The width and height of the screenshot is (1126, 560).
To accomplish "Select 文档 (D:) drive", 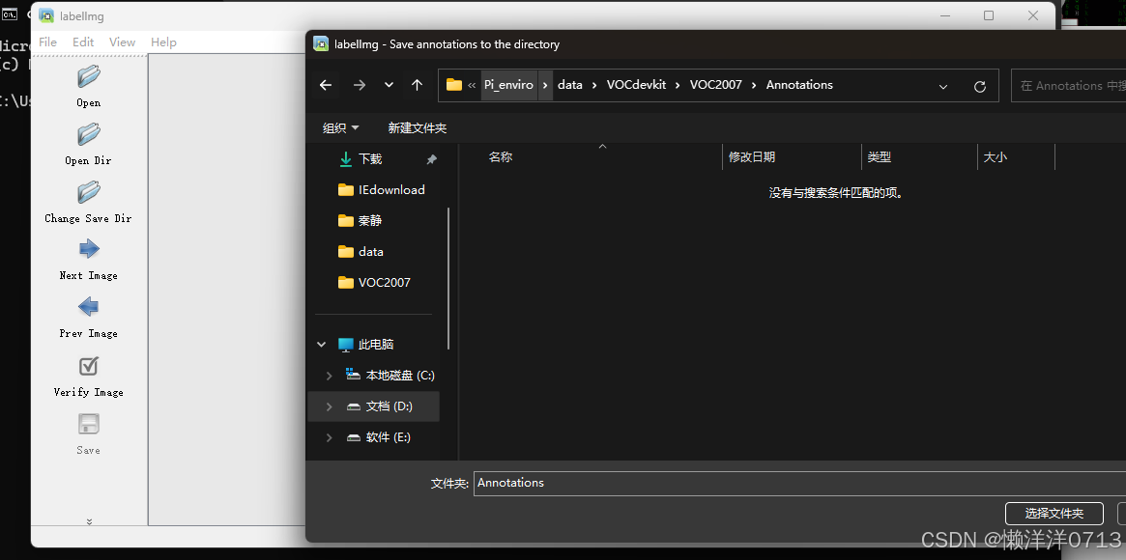I will (x=390, y=406).
